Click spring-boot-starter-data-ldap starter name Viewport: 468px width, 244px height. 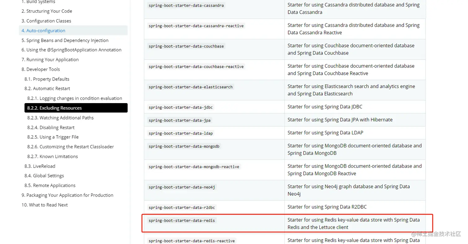click(x=180, y=133)
